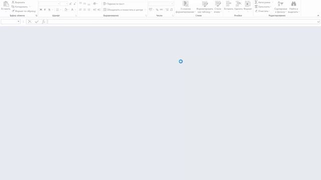The image size is (321, 180).
Task: Open the cell Format (Формат) menu
Action: point(248,6)
